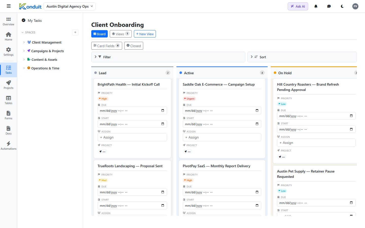Image resolution: width=365 pixels, height=228 pixels.
Task: Change High priority on BrightPath Health card
Action: coord(103,99)
